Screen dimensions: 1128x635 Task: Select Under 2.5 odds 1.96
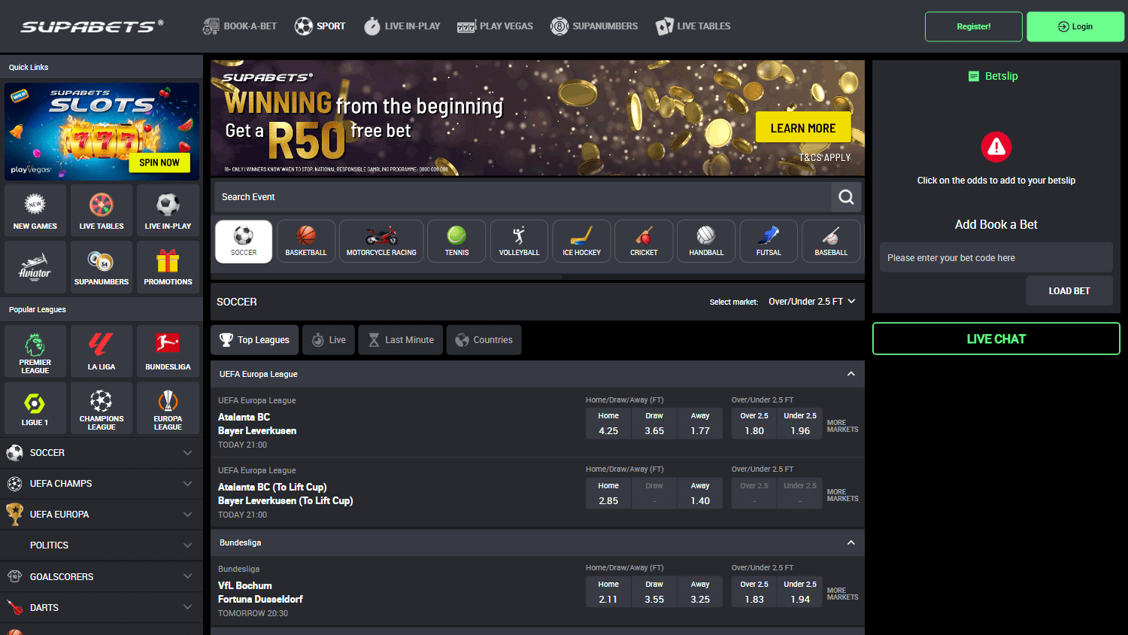click(800, 424)
